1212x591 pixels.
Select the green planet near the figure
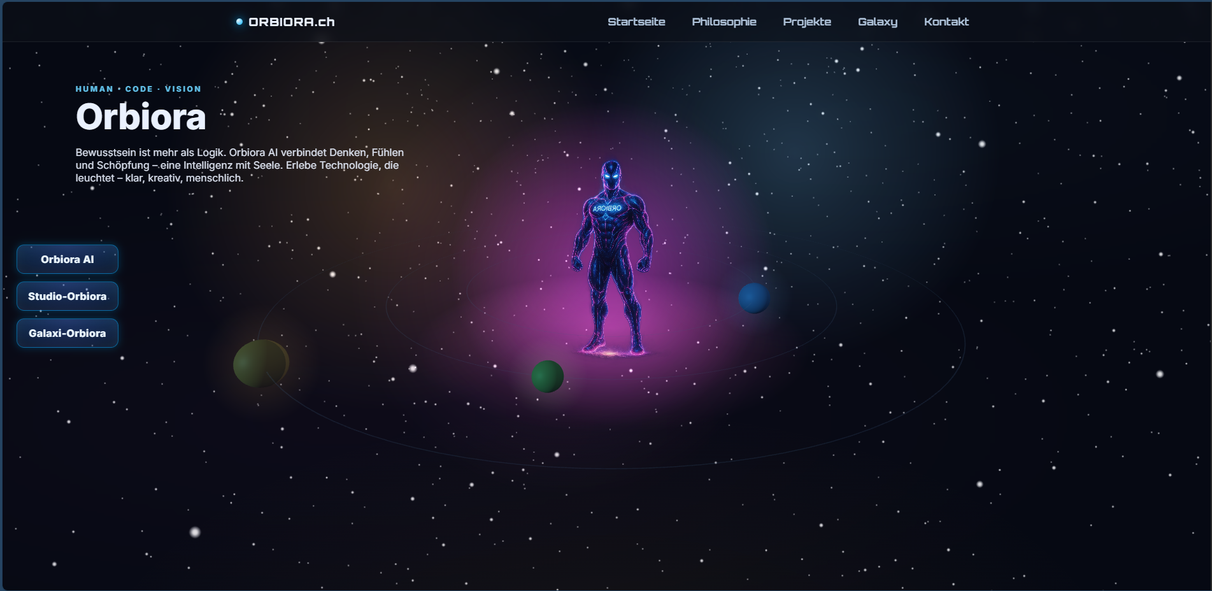point(547,376)
